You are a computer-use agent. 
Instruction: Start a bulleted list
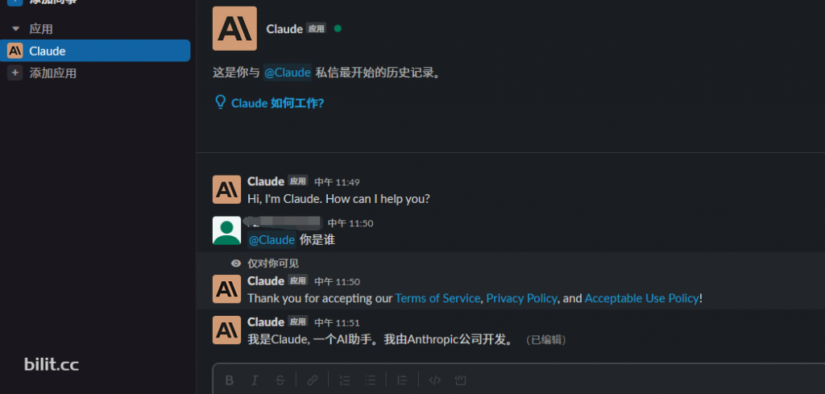tap(371, 379)
